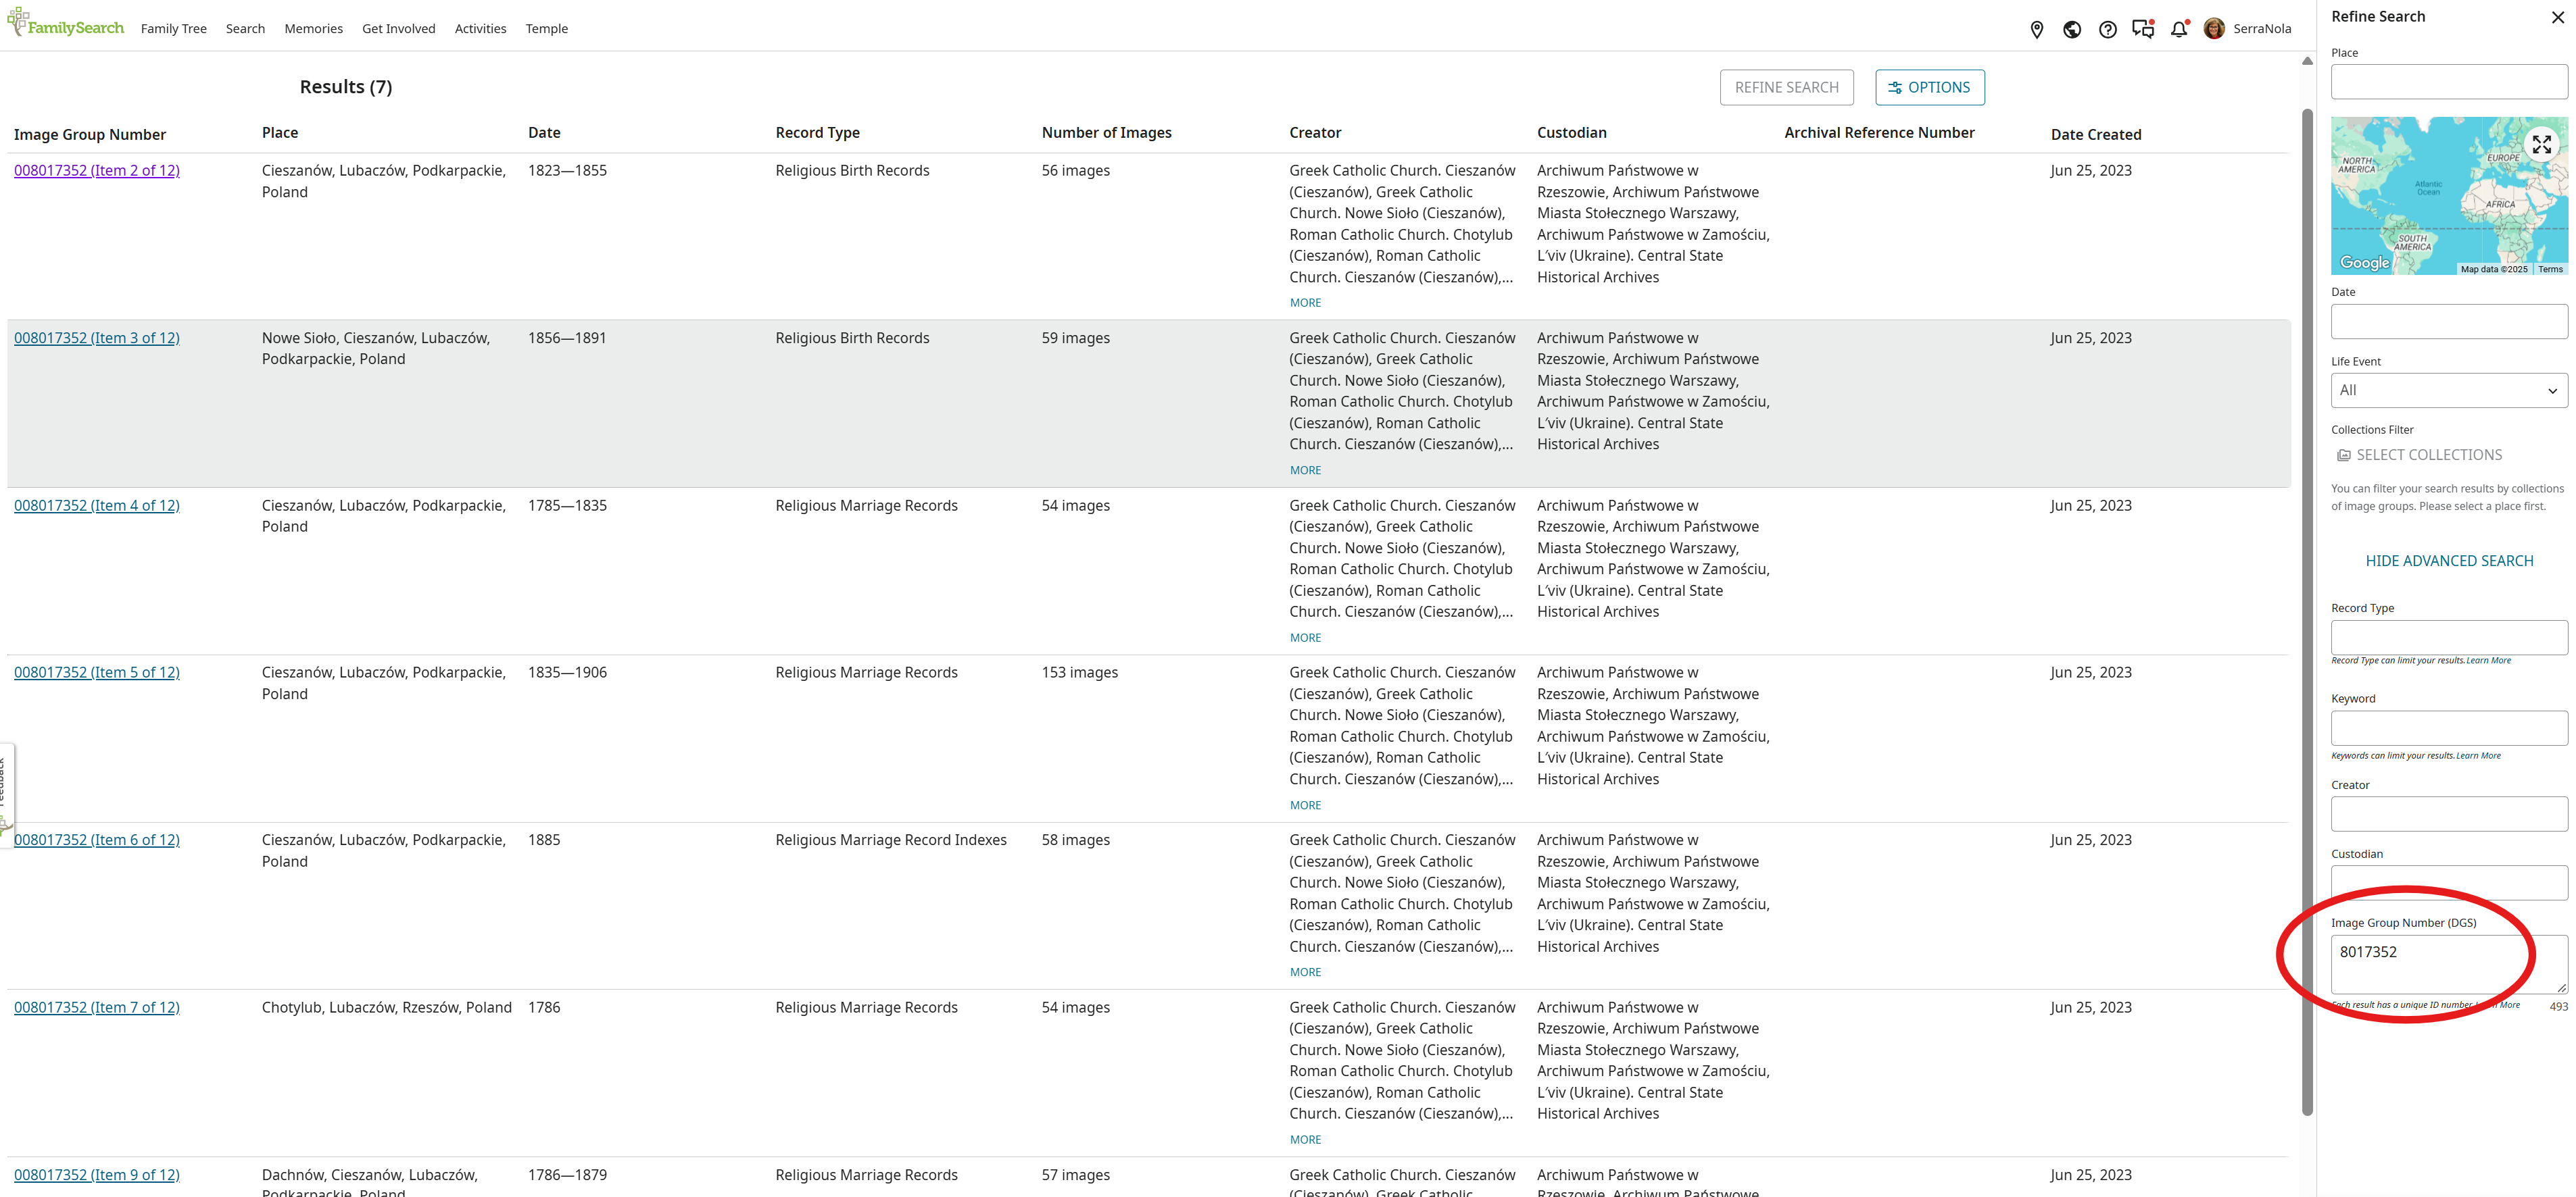Click the globe language icon
The height and width of the screenshot is (1197, 2576).
2072,29
